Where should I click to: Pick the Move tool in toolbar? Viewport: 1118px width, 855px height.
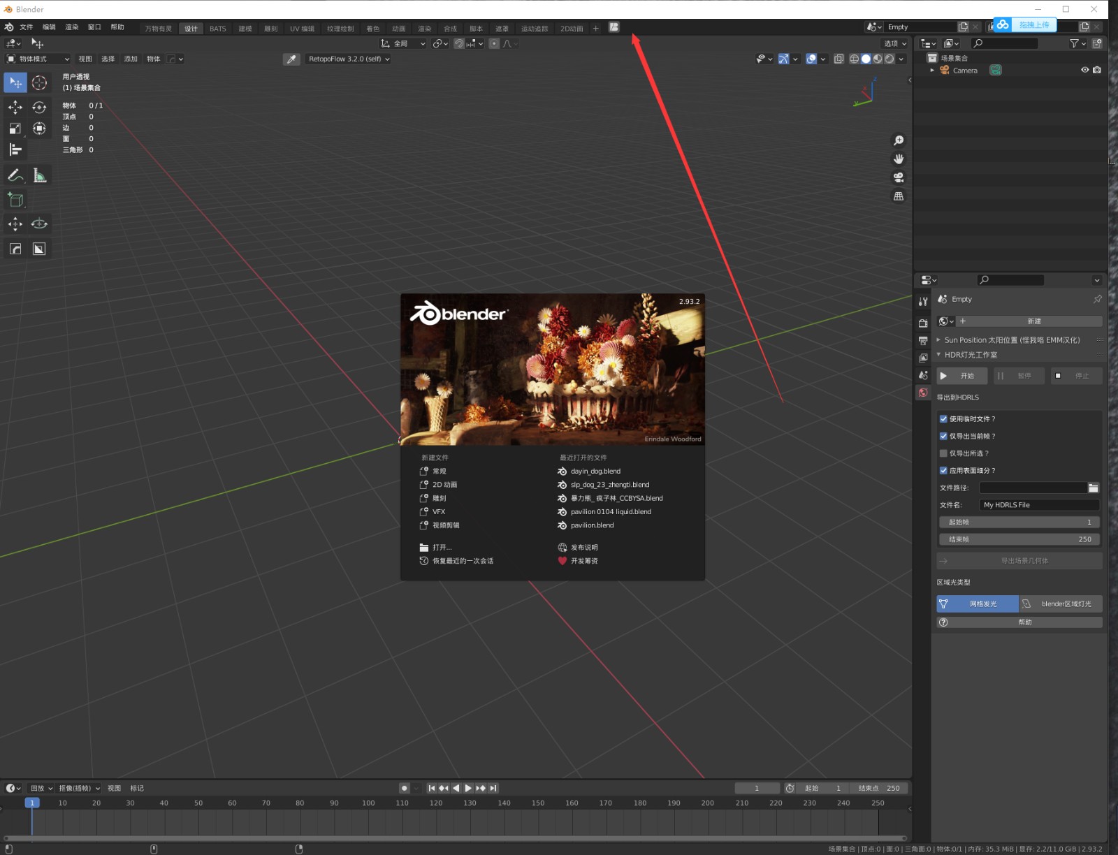pyautogui.click(x=15, y=107)
